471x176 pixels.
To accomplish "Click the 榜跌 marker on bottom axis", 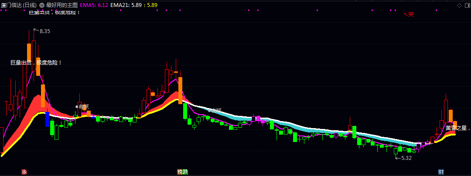I will click(182, 172).
